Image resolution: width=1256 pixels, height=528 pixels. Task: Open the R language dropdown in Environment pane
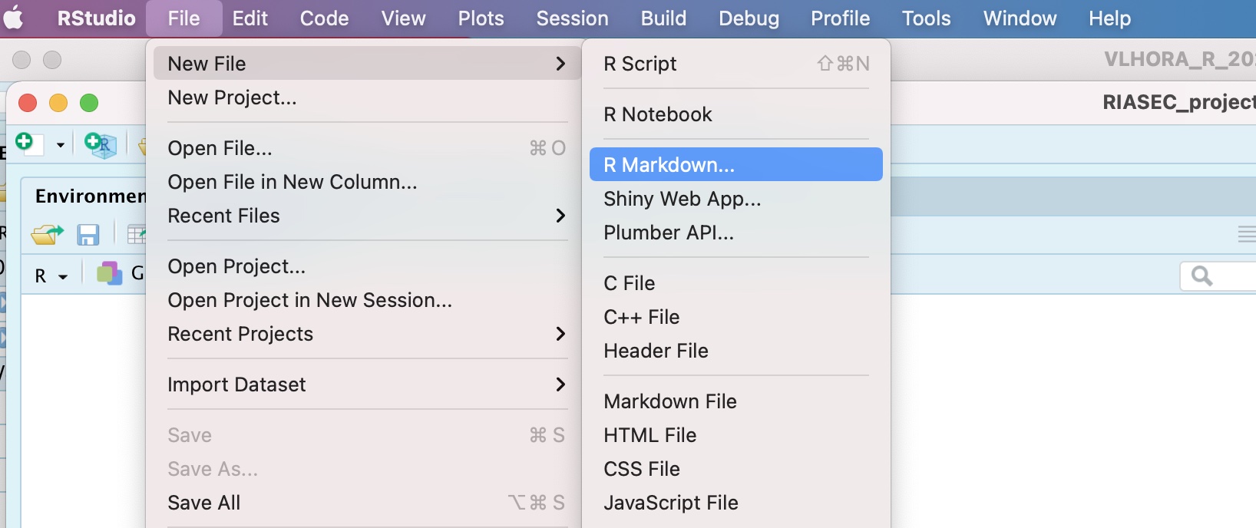[x=51, y=276]
